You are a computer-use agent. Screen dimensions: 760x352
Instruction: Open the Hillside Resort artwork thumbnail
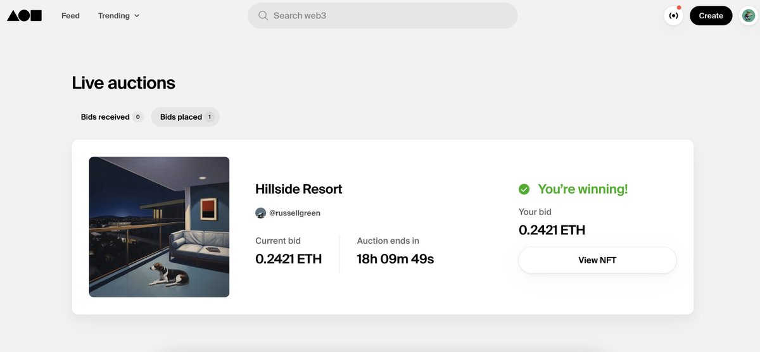(159, 227)
